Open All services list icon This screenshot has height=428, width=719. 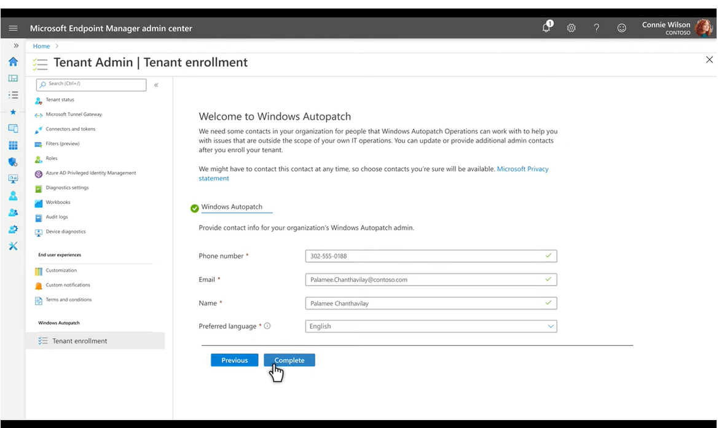[14, 95]
